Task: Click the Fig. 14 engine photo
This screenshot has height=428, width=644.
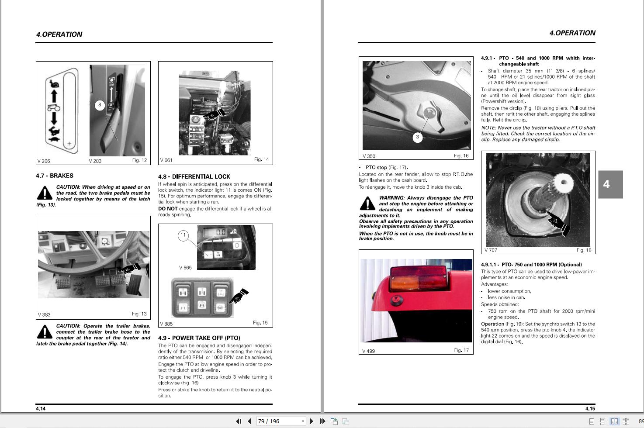Action: 215,113
